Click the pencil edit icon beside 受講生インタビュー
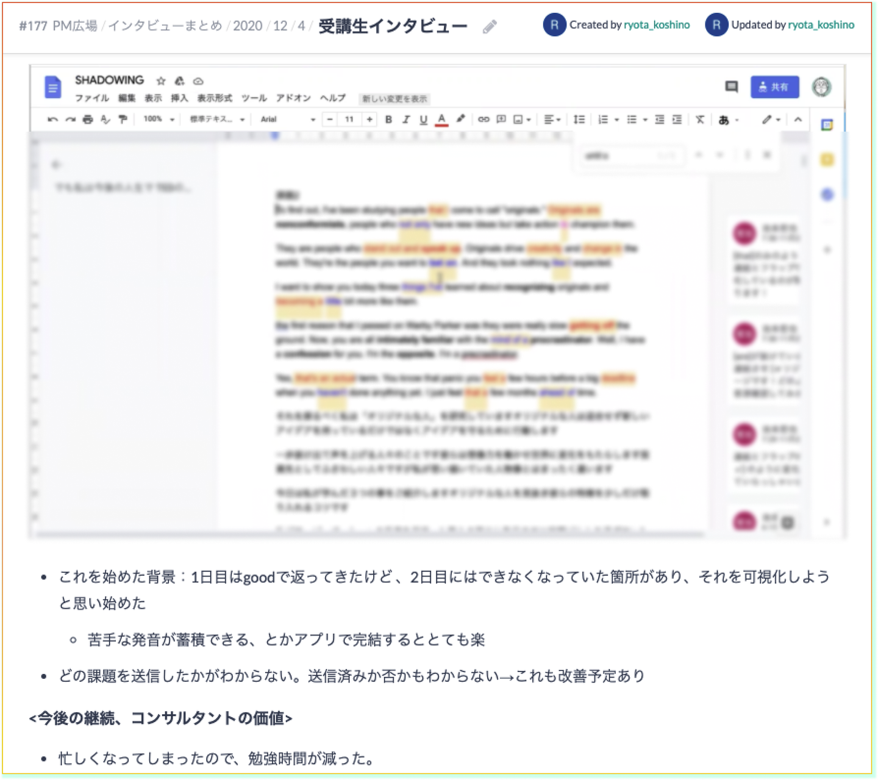 (x=489, y=26)
